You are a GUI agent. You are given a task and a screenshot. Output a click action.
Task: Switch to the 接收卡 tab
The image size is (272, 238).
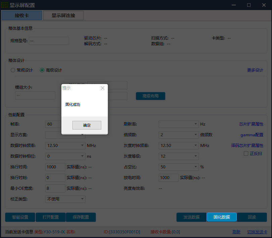tap(22, 15)
